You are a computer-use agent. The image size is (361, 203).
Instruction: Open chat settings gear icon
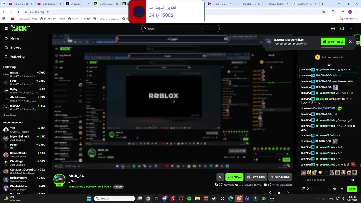coord(342,189)
